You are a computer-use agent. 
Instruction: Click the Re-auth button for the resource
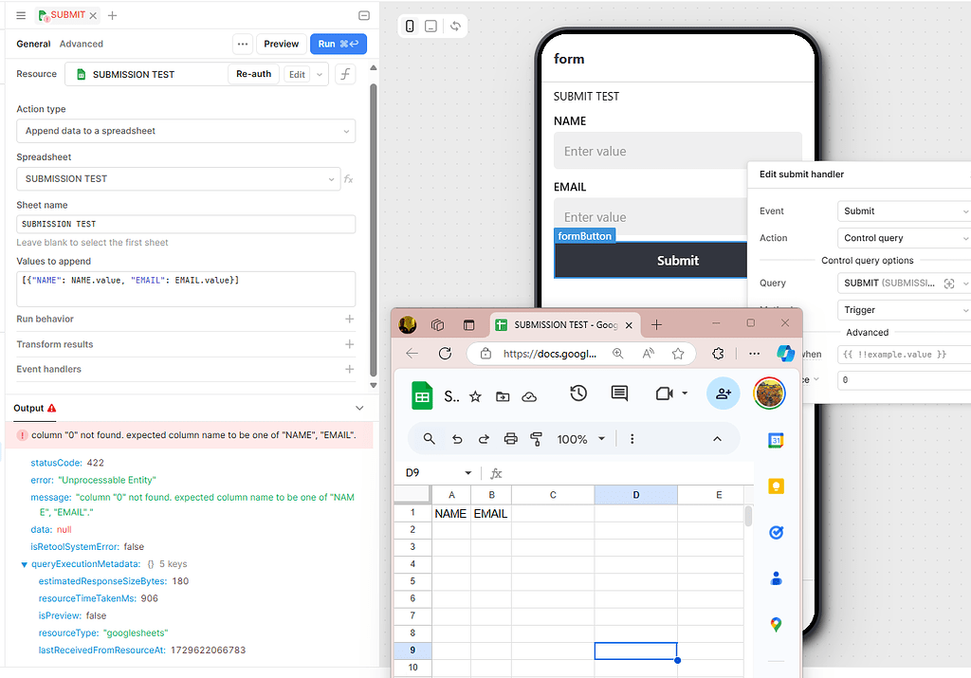coord(253,73)
